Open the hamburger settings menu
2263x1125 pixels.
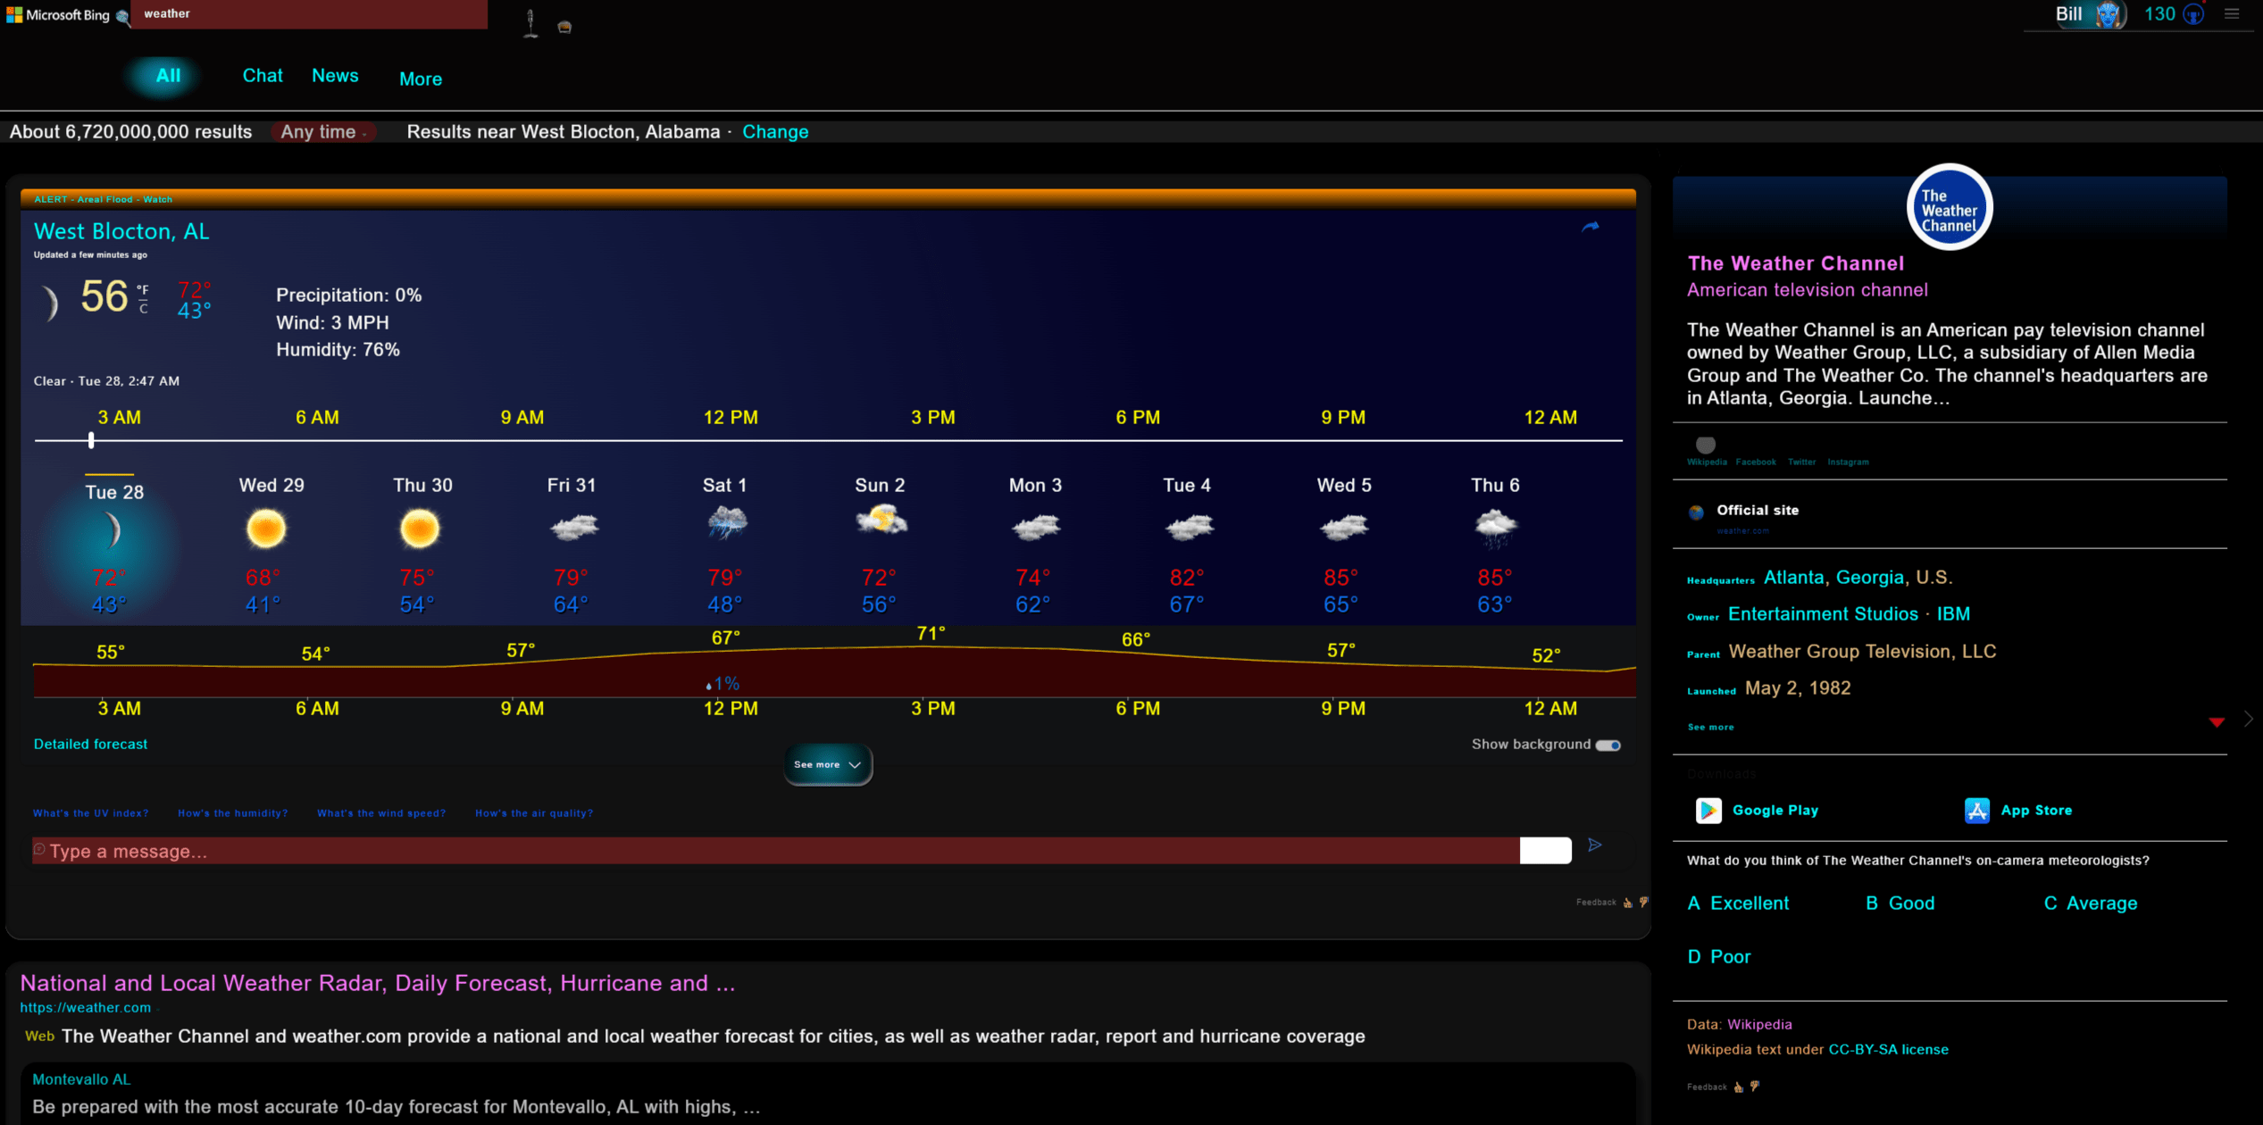pyautogui.click(x=2232, y=14)
